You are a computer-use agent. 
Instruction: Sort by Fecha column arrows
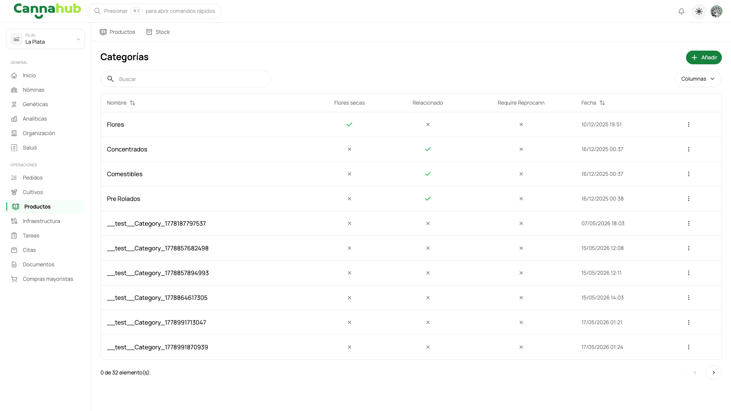pos(602,103)
